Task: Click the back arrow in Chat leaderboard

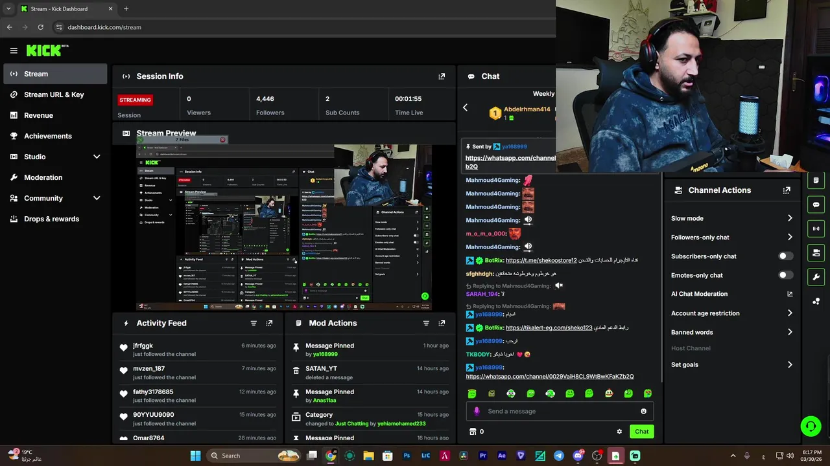Action: pos(465,108)
